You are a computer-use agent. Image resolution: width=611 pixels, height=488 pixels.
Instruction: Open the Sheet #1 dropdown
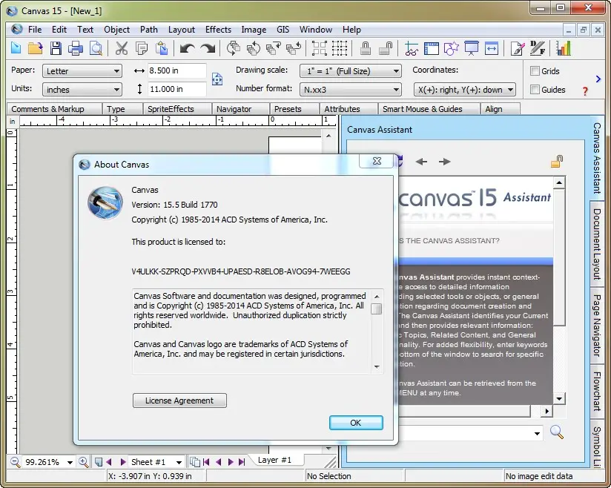(x=179, y=462)
